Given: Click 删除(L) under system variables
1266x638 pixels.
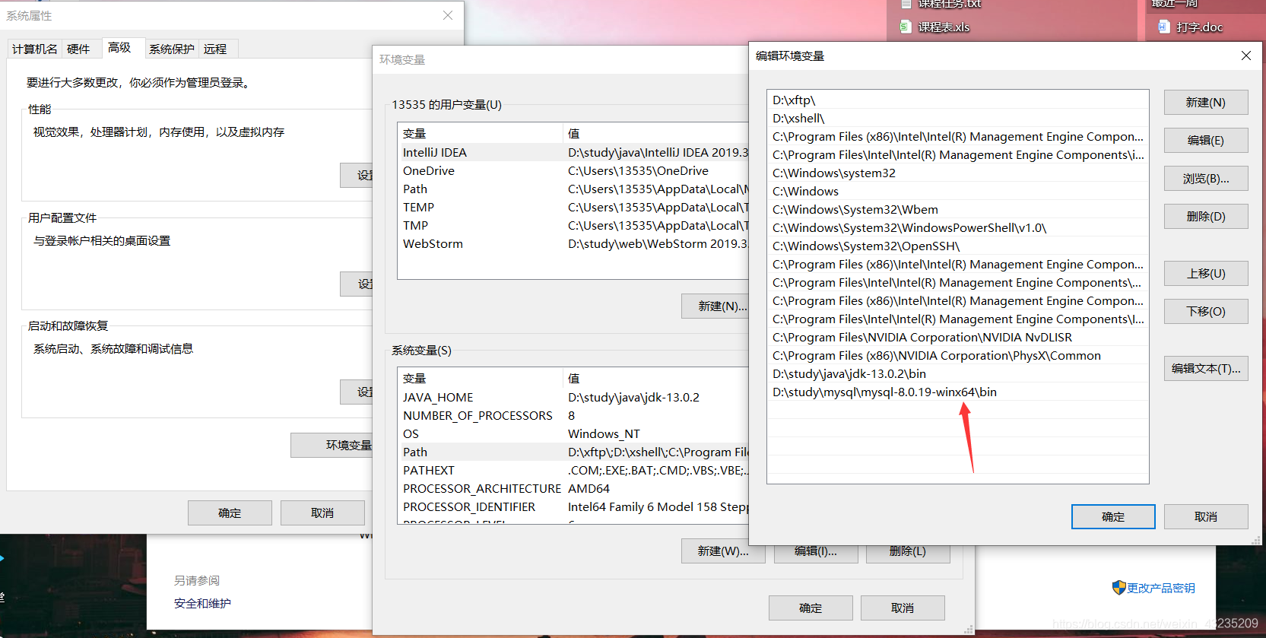Looking at the screenshot, I should click(x=908, y=553).
